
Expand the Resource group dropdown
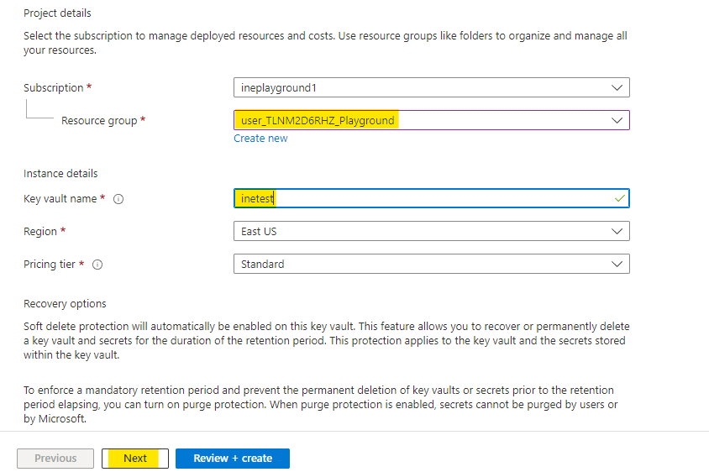click(x=431, y=120)
